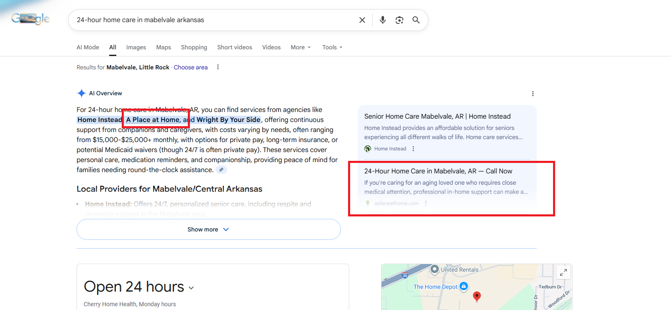The height and width of the screenshot is (310, 671).
Task: Click the Choose area link
Action: click(191, 67)
